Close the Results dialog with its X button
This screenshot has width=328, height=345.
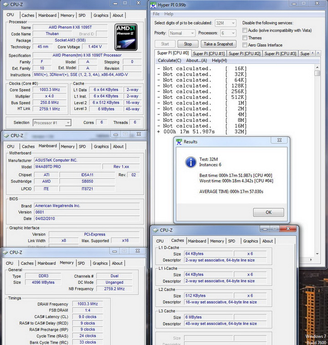(279, 140)
